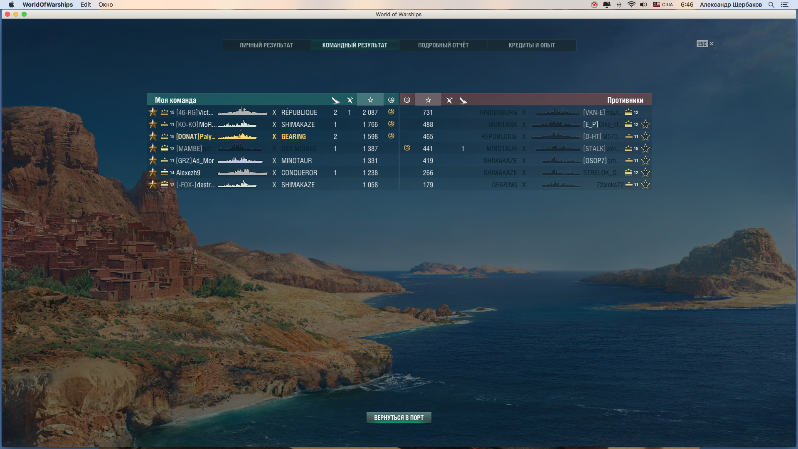Sort opponents by experience star column

tap(428, 100)
